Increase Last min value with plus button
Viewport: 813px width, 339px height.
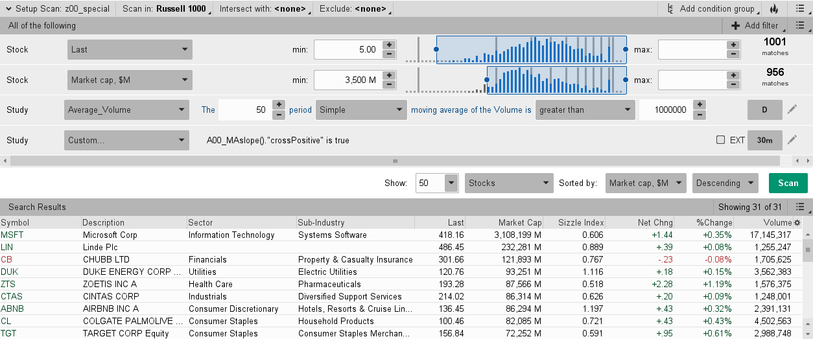389,45
